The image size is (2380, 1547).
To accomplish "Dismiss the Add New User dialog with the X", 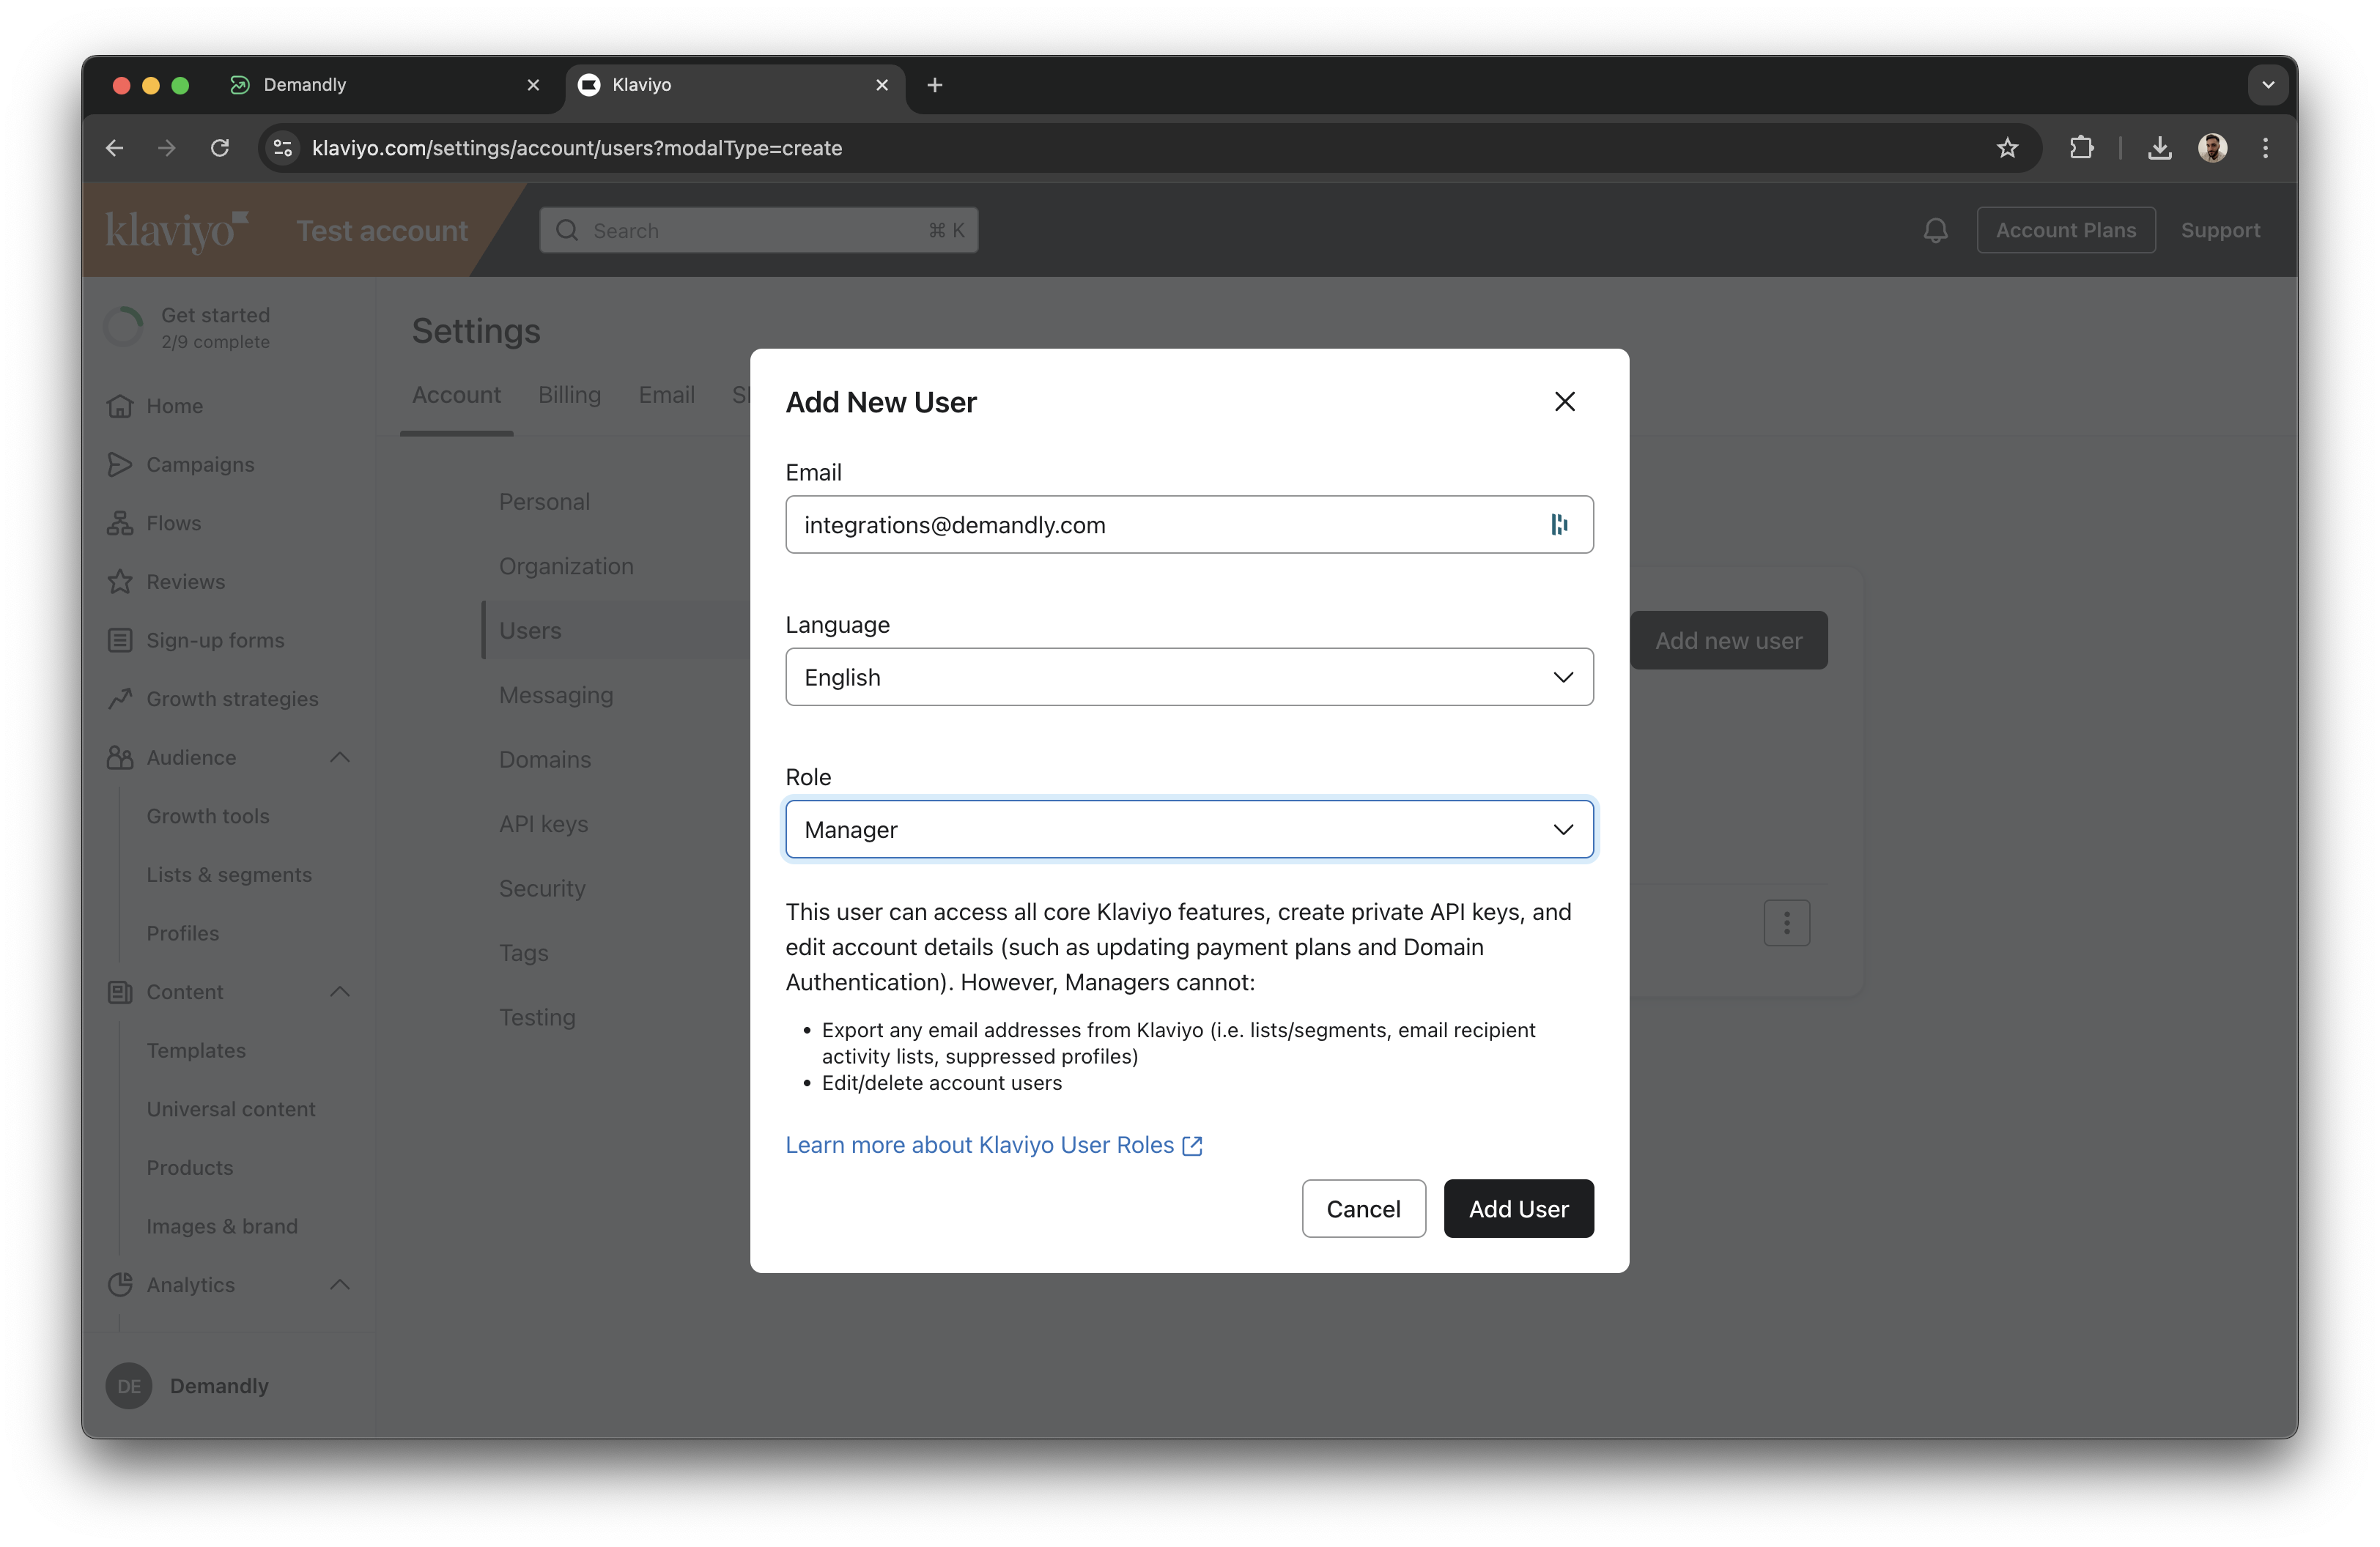I will click(x=1565, y=401).
